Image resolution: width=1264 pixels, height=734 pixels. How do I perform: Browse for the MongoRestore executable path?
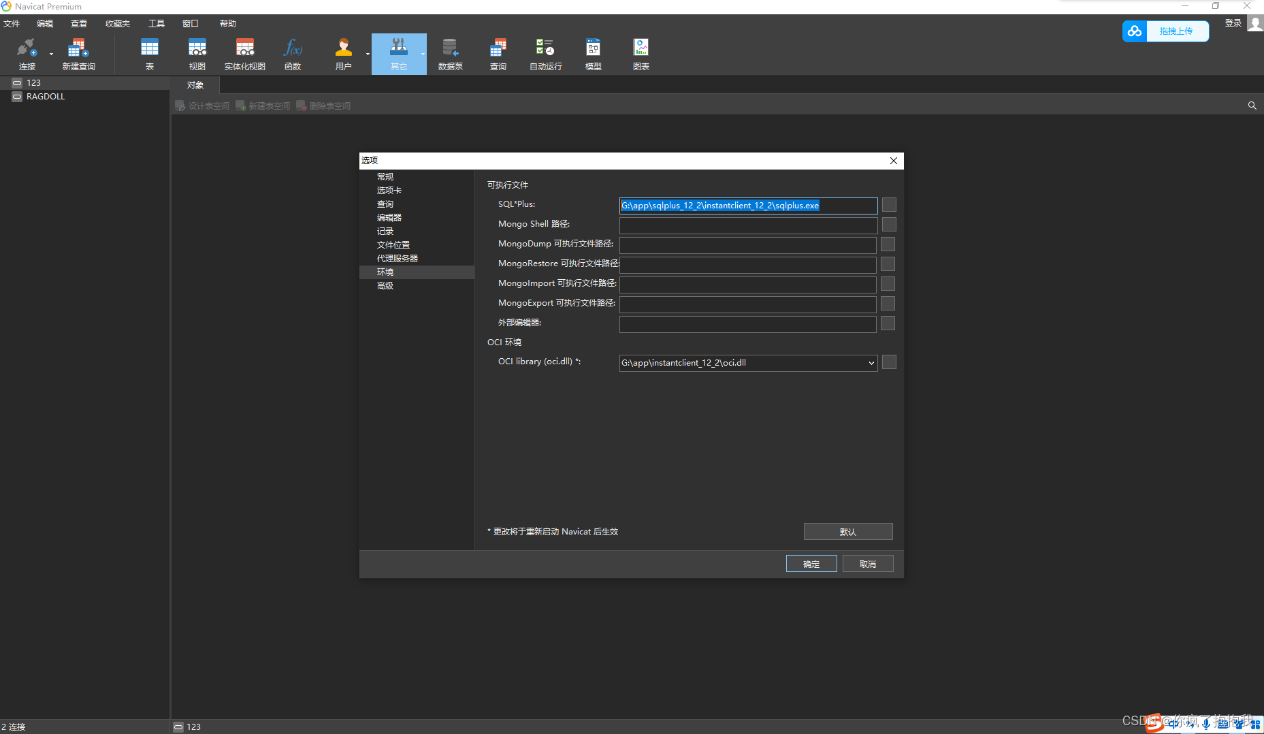click(x=888, y=264)
